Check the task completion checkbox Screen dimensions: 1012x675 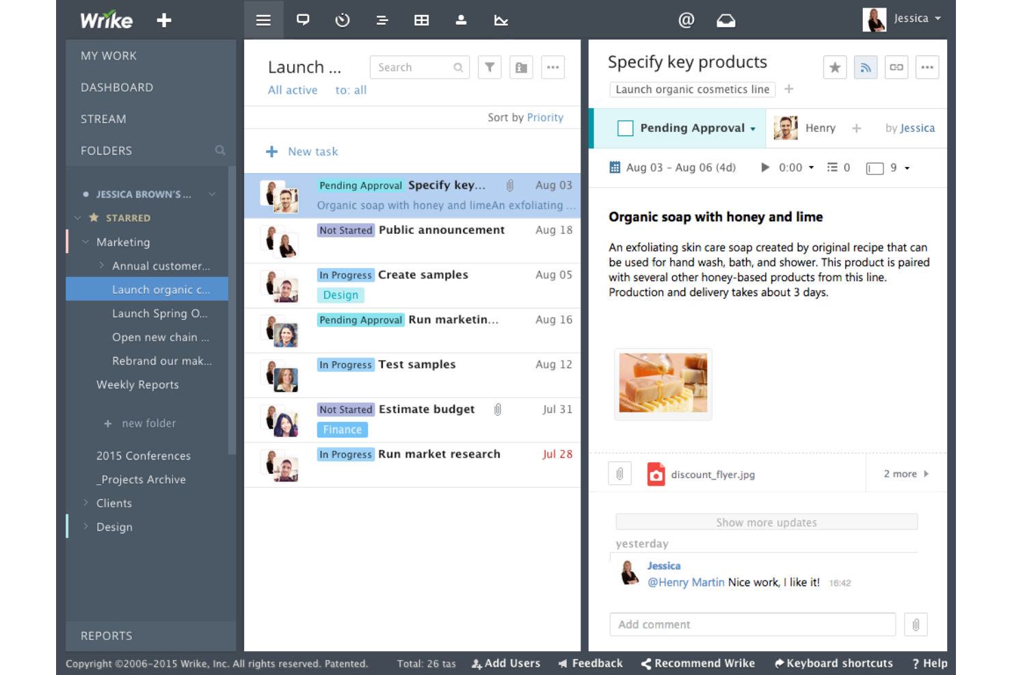click(625, 128)
